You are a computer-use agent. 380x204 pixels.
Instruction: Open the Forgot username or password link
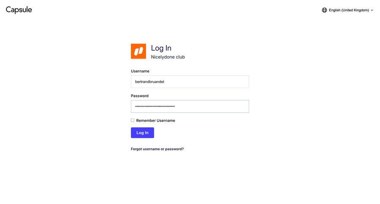click(x=157, y=149)
